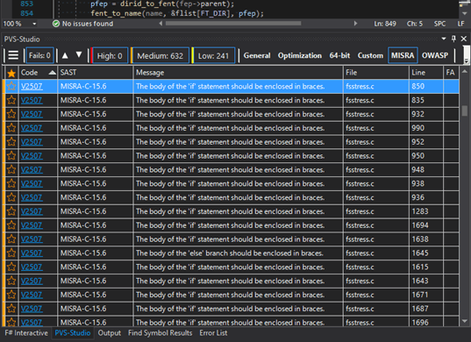Click the 'No issues found' status checkmark icon

[x=56, y=24]
